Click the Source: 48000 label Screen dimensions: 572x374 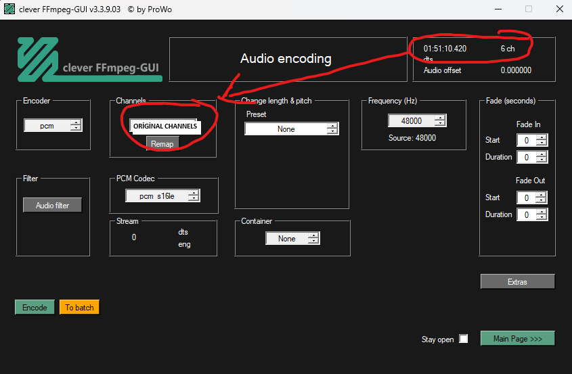pos(412,138)
